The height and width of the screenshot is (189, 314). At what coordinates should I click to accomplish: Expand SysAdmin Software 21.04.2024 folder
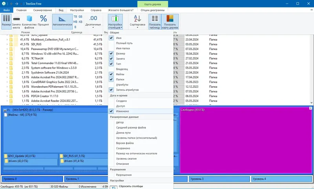7,73
